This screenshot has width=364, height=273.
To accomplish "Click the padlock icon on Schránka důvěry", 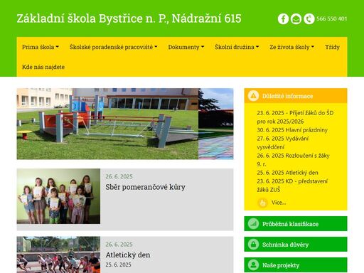I will [253, 245].
